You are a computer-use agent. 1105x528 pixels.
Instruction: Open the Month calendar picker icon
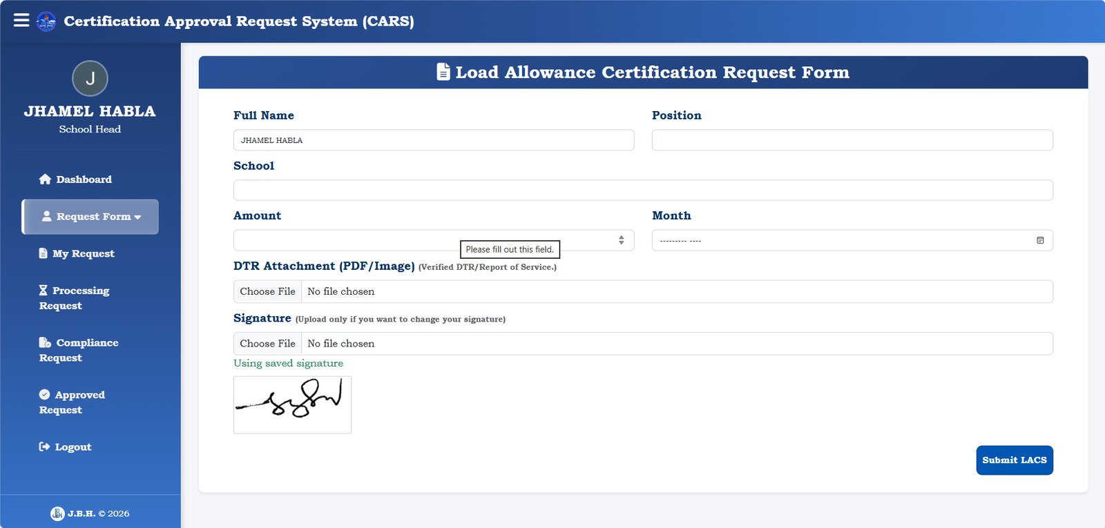(1040, 240)
